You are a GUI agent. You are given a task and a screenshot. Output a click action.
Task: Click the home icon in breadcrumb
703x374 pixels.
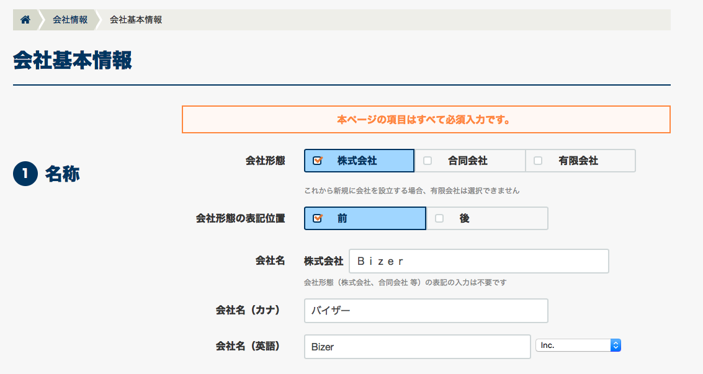click(25, 20)
